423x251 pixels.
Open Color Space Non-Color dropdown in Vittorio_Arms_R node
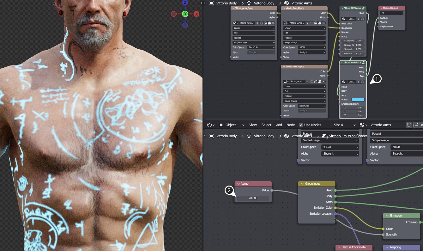click(x=261, y=47)
